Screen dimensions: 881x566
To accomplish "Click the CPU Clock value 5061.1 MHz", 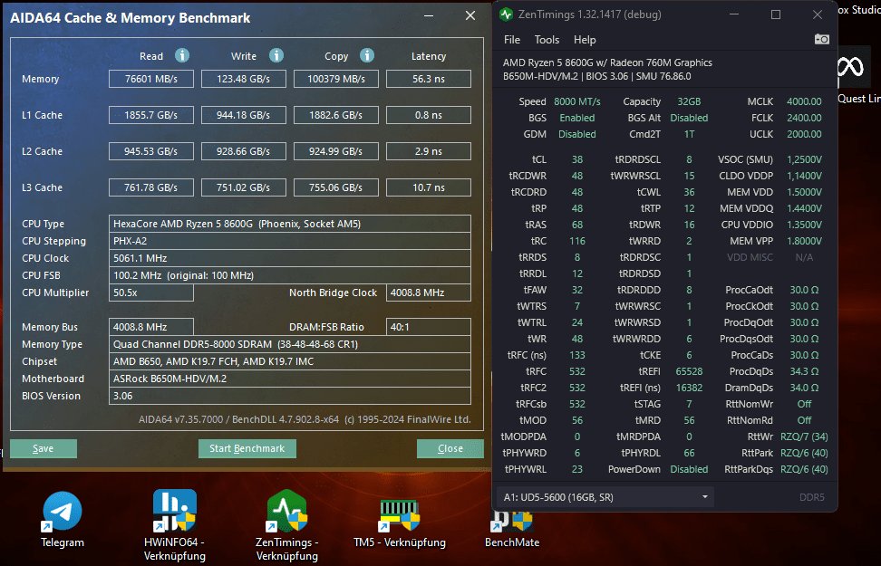I will click(x=290, y=258).
